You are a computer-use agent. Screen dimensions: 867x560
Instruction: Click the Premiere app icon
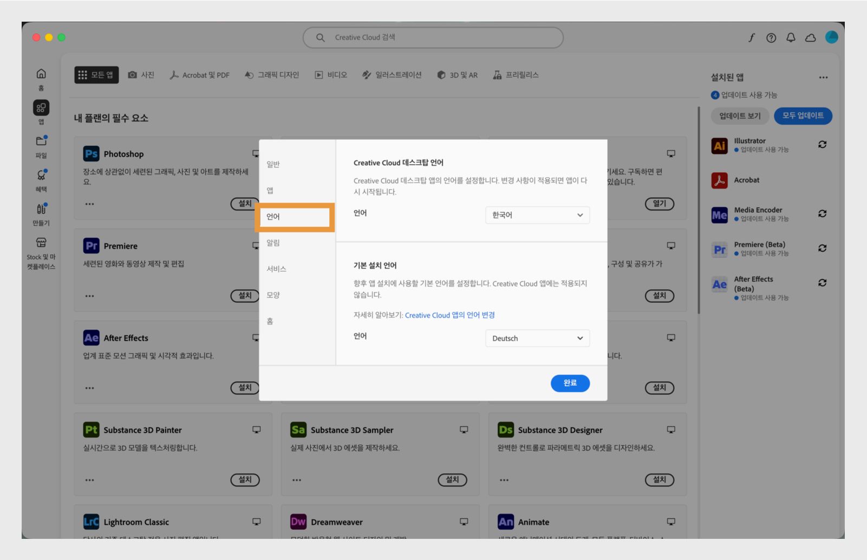[x=91, y=246]
